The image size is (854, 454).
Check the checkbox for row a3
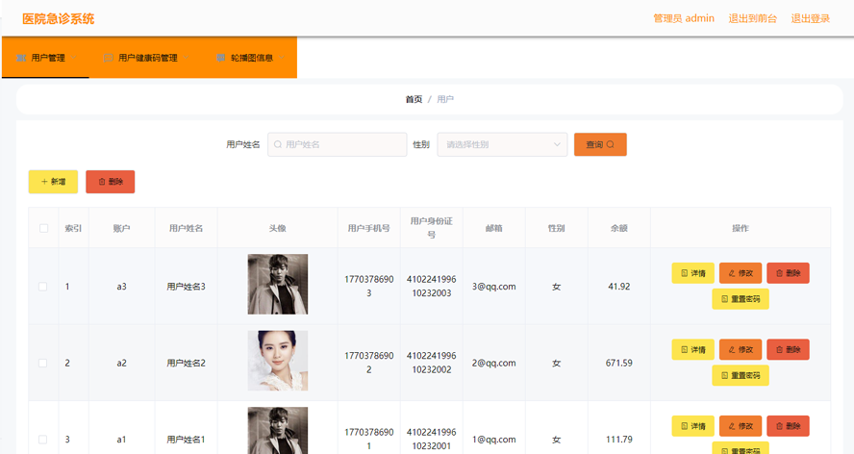click(x=43, y=286)
